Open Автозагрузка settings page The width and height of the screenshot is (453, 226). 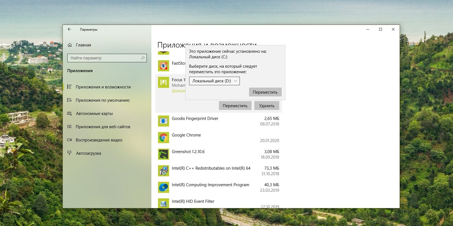coord(88,153)
